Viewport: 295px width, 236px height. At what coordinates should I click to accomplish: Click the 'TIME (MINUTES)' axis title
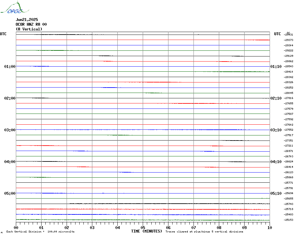coord(147,231)
